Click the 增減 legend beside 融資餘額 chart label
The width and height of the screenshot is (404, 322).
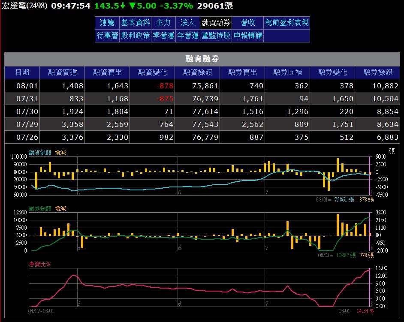[60, 153]
